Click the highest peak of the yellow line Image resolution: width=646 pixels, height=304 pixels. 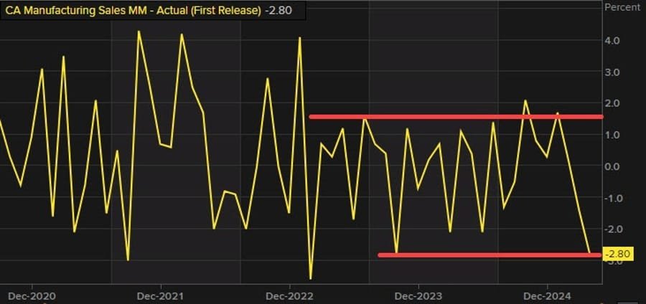(x=139, y=32)
